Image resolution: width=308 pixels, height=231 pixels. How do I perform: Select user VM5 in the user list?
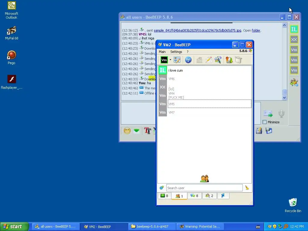pyautogui.click(x=205, y=104)
